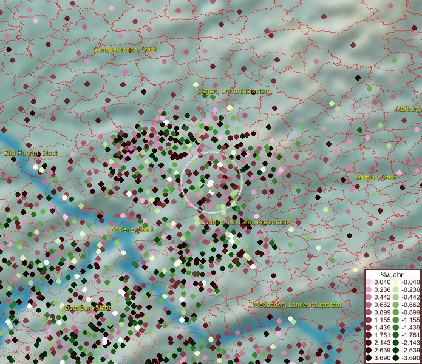This screenshot has width=422, height=364.
Task: Click the -0.442 legend value text
Action: click(x=410, y=297)
